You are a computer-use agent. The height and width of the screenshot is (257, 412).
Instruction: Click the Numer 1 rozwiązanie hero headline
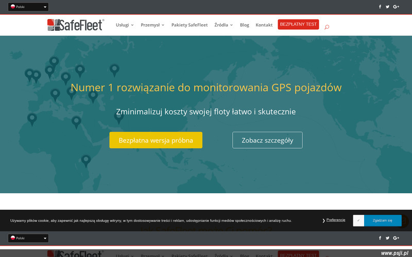pos(206,87)
